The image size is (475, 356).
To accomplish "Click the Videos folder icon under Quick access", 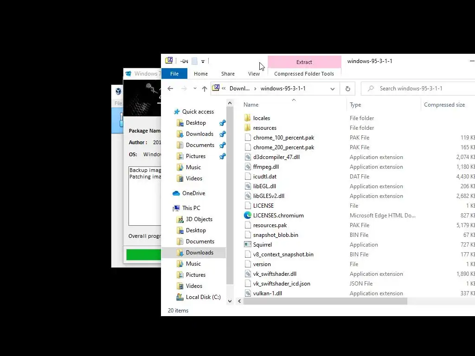I will [x=180, y=178].
